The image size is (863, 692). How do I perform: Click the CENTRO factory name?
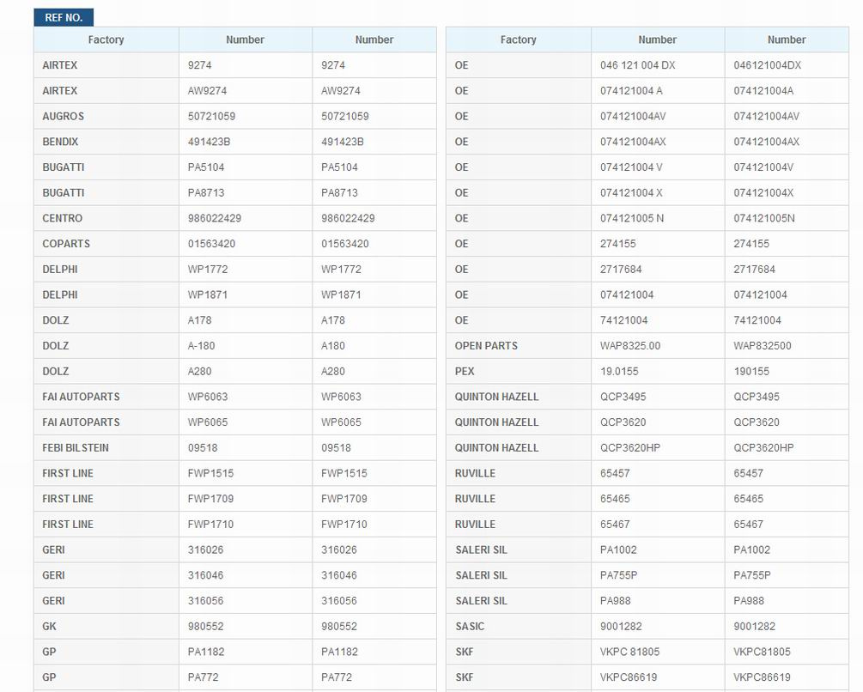62,218
